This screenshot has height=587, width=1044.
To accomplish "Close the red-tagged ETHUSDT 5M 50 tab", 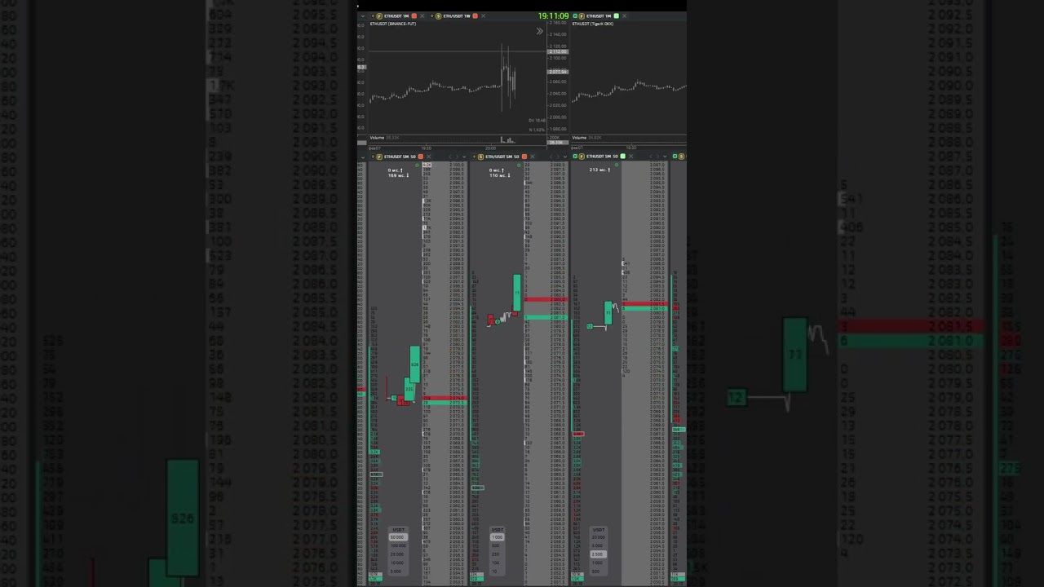I will click(428, 157).
